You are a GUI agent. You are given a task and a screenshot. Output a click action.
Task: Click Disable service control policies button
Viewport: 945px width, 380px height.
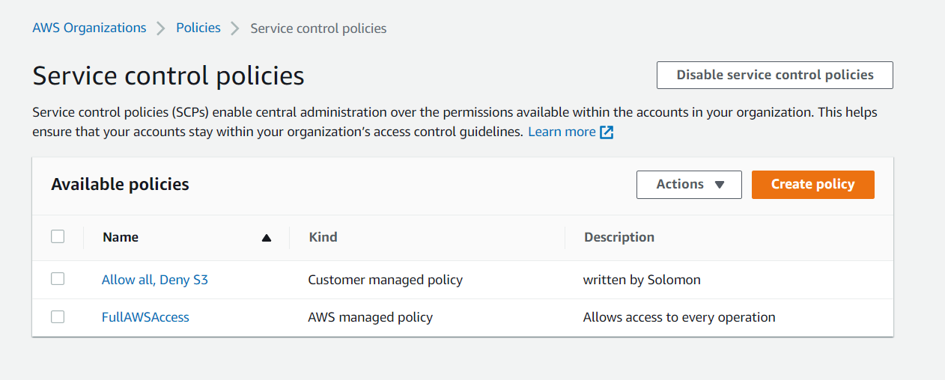[775, 75]
